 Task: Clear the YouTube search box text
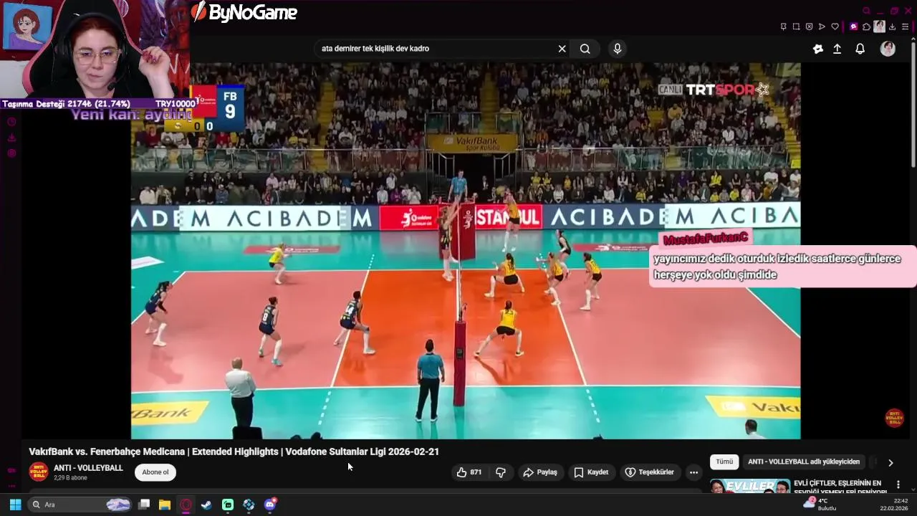coord(562,49)
